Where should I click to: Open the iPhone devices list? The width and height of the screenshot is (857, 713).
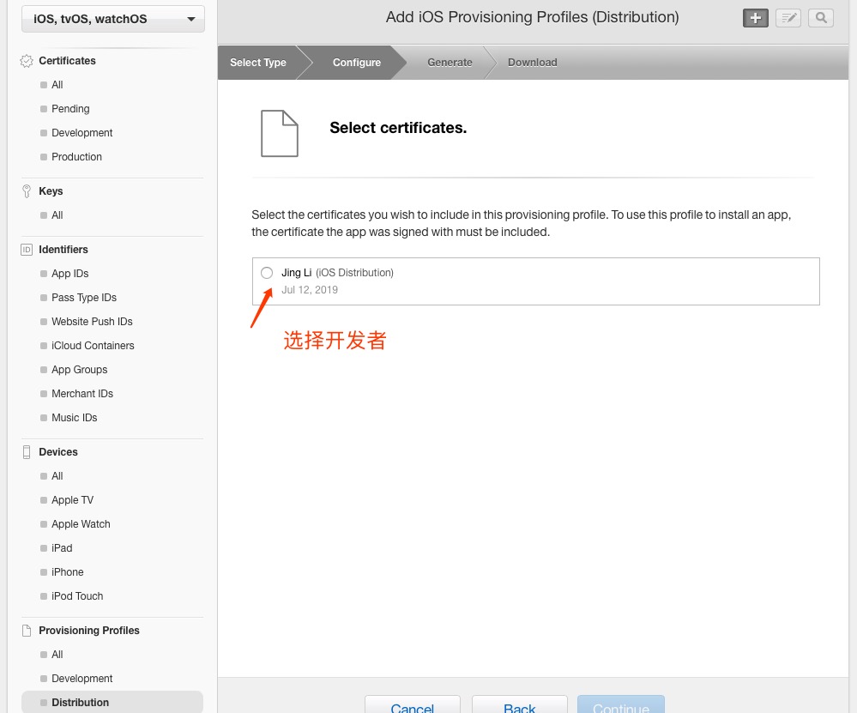68,572
